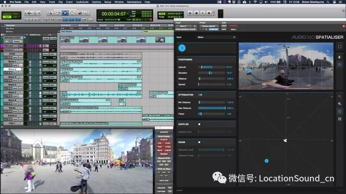Click the transport Play button
This screenshot has height=194, width=346.
[x=203, y=13]
